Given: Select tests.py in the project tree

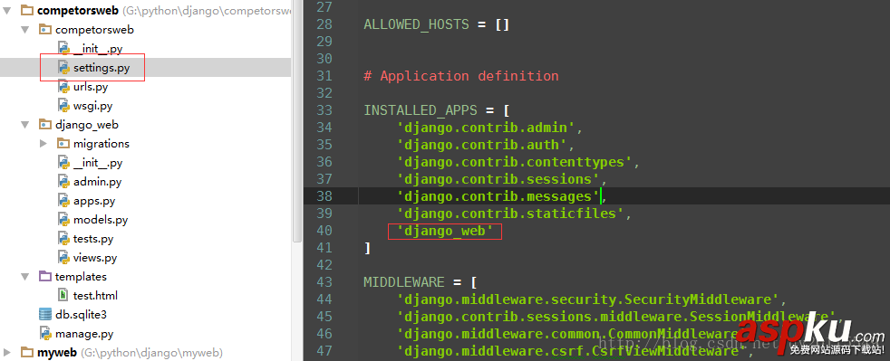Looking at the screenshot, I should pyautogui.click(x=93, y=239).
